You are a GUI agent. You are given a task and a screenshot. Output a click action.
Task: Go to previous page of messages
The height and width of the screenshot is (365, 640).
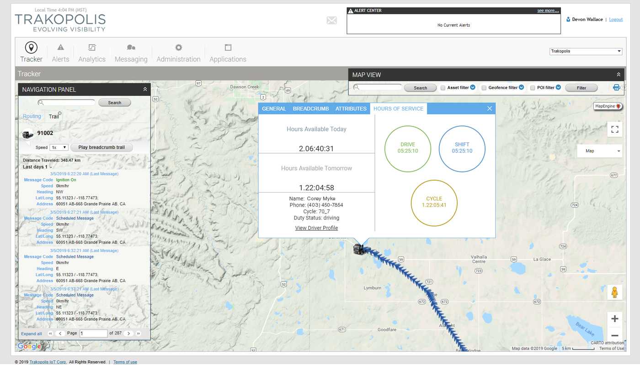coord(60,334)
